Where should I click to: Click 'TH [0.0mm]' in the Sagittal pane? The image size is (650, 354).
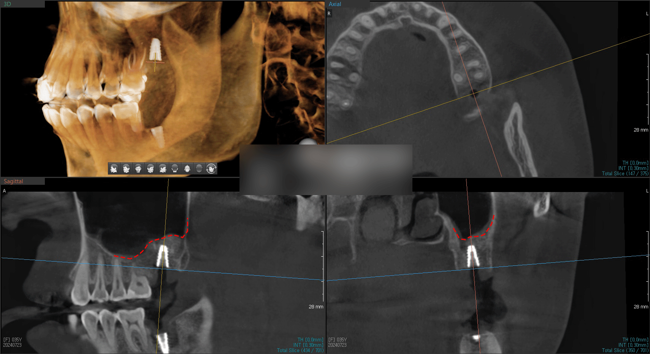tap(310, 340)
